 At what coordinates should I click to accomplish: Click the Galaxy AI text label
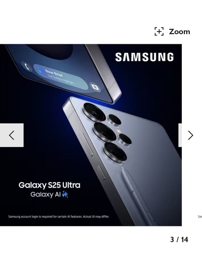click(x=46, y=195)
